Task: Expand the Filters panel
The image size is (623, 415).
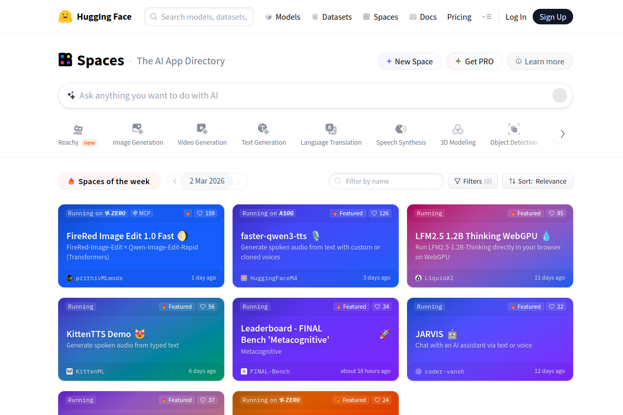Action: [x=472, y=181]
